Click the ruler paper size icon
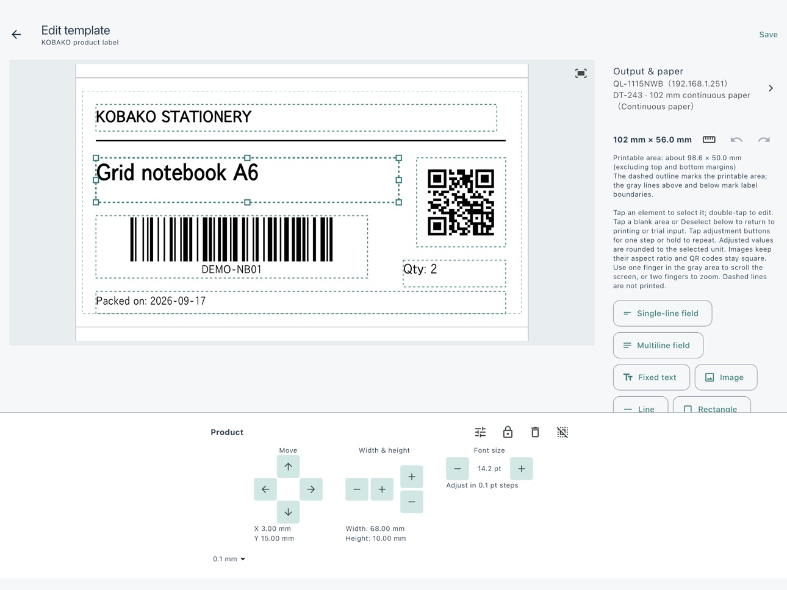 pos(709,140)
